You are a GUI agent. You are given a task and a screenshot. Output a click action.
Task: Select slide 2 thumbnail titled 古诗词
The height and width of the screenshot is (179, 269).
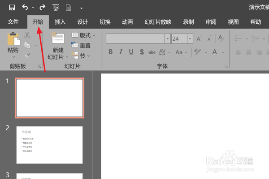pyautogui.click(x=50, y=145)
